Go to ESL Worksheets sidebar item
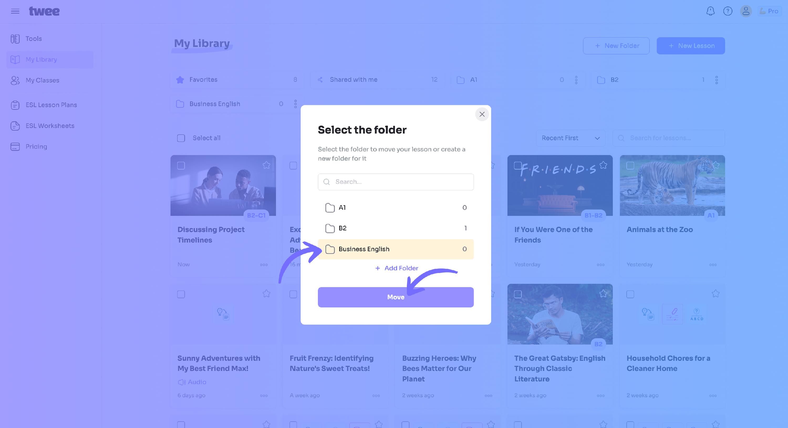This screenshot has height=428, width=788. pos(50,126)
